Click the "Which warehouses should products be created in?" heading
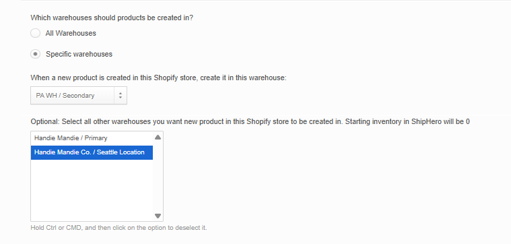 coord(112,18)
